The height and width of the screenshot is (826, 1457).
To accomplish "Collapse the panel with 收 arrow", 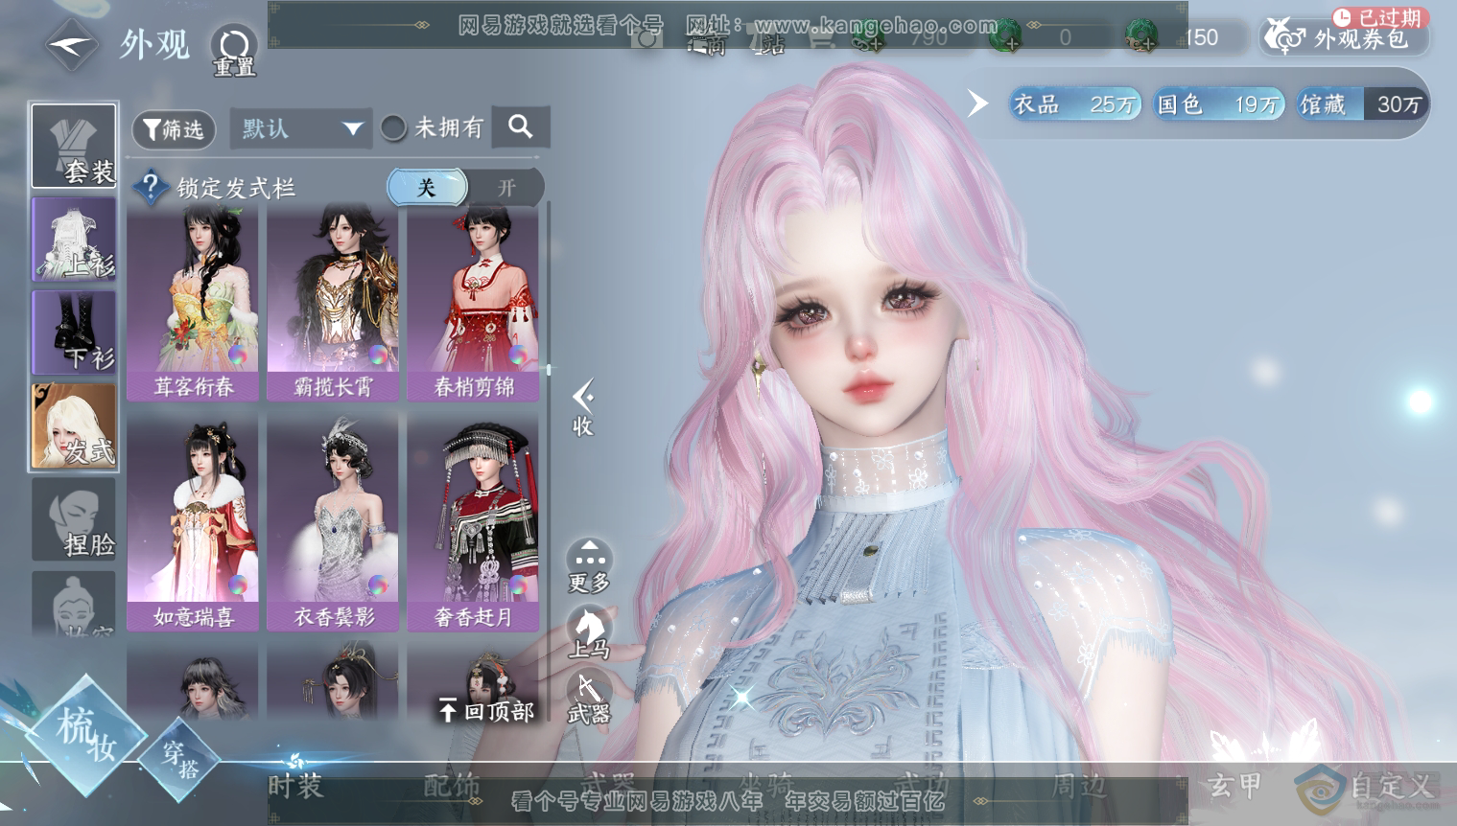I will click(x=582, y=408).
